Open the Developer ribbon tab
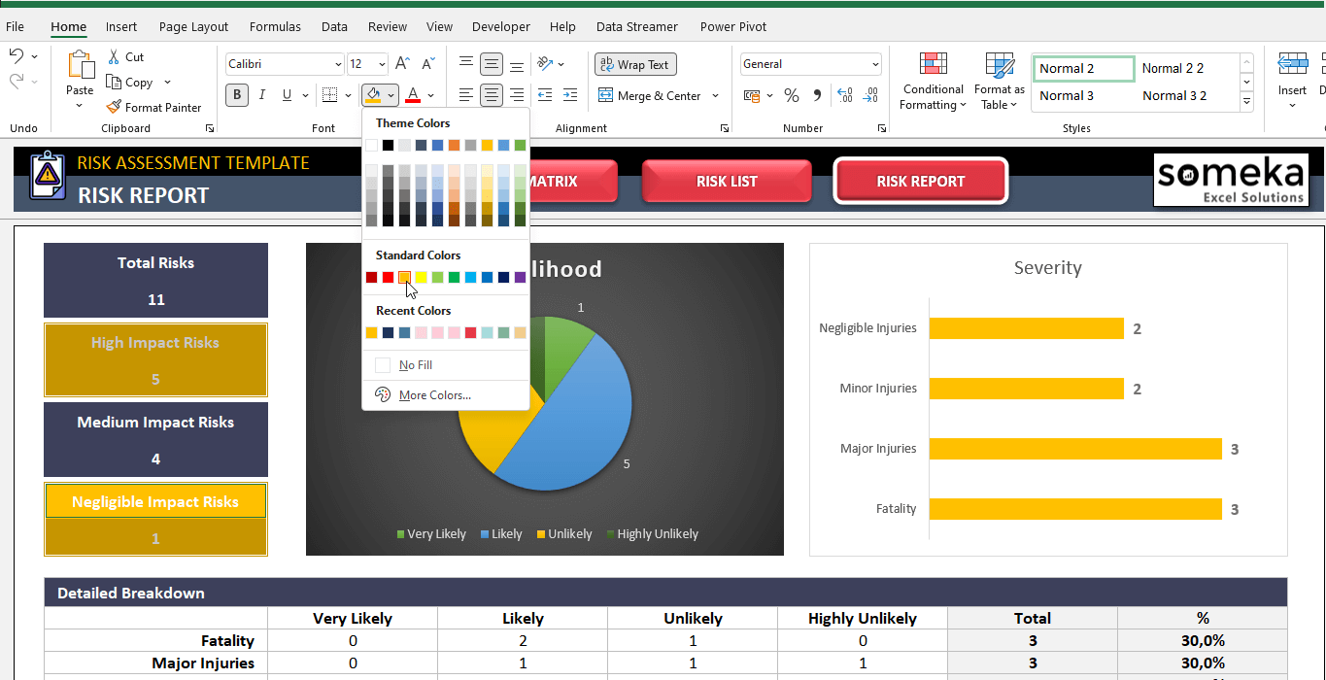The width and height of the screenshot is (1326, 680). 500,26
